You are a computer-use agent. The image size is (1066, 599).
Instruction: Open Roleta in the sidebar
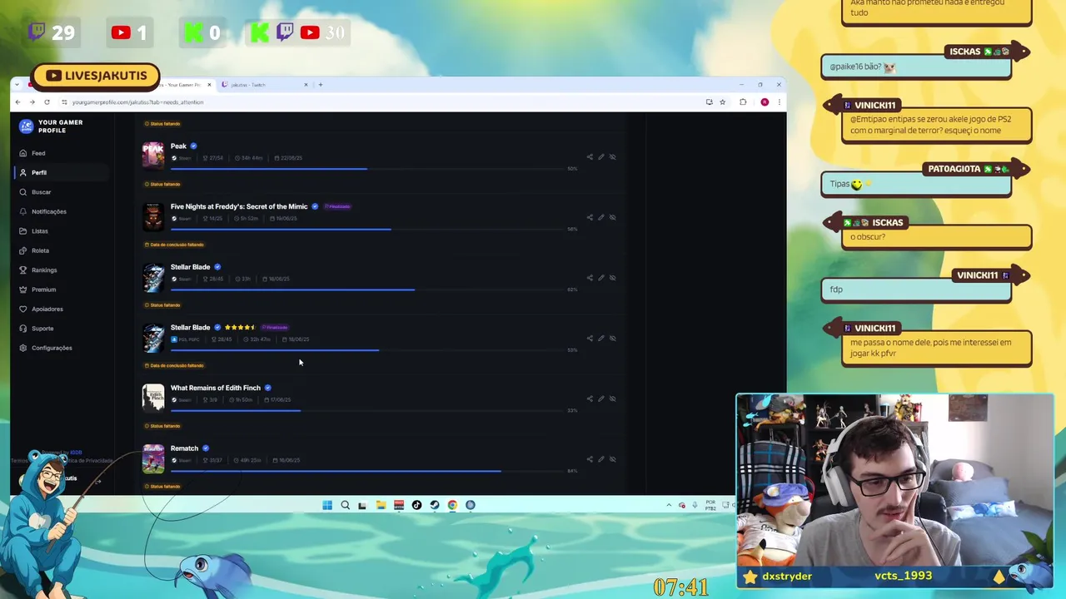[40, 250]
